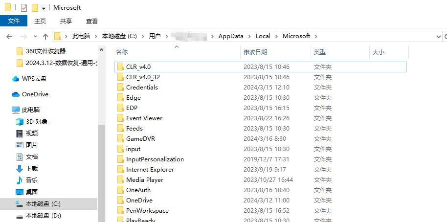Open the quick access toolbar dropdown arrow

(x=44, y=8)
